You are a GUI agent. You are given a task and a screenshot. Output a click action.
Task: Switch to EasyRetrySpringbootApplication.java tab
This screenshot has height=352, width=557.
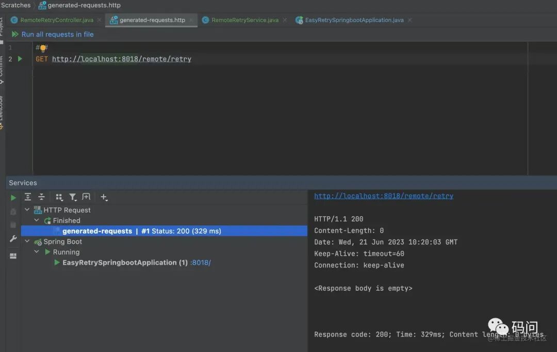[x=354, y=20]
